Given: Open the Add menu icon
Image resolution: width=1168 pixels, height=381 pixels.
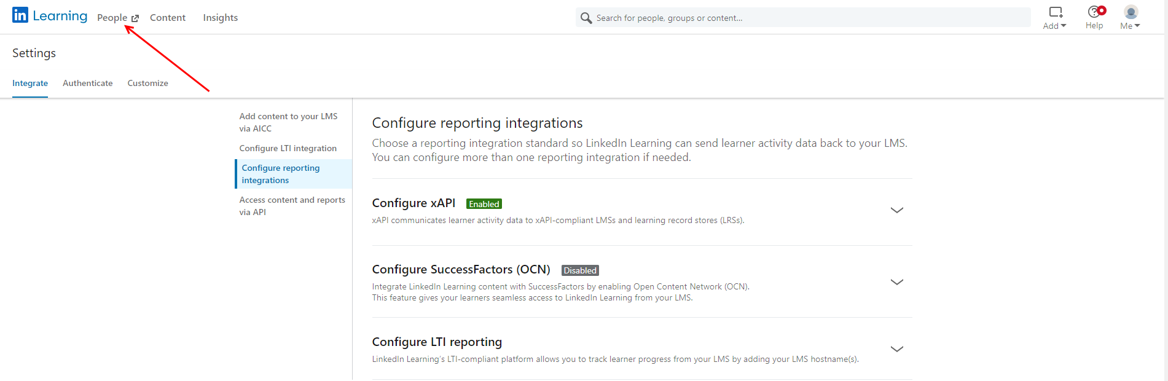Looking at the screenshot, I should pyautogui.click(x=1056, y=12).
